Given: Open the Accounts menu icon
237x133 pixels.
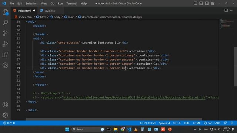Looking at the screenshot, I should pyautogui.click(x=5, y=105).
